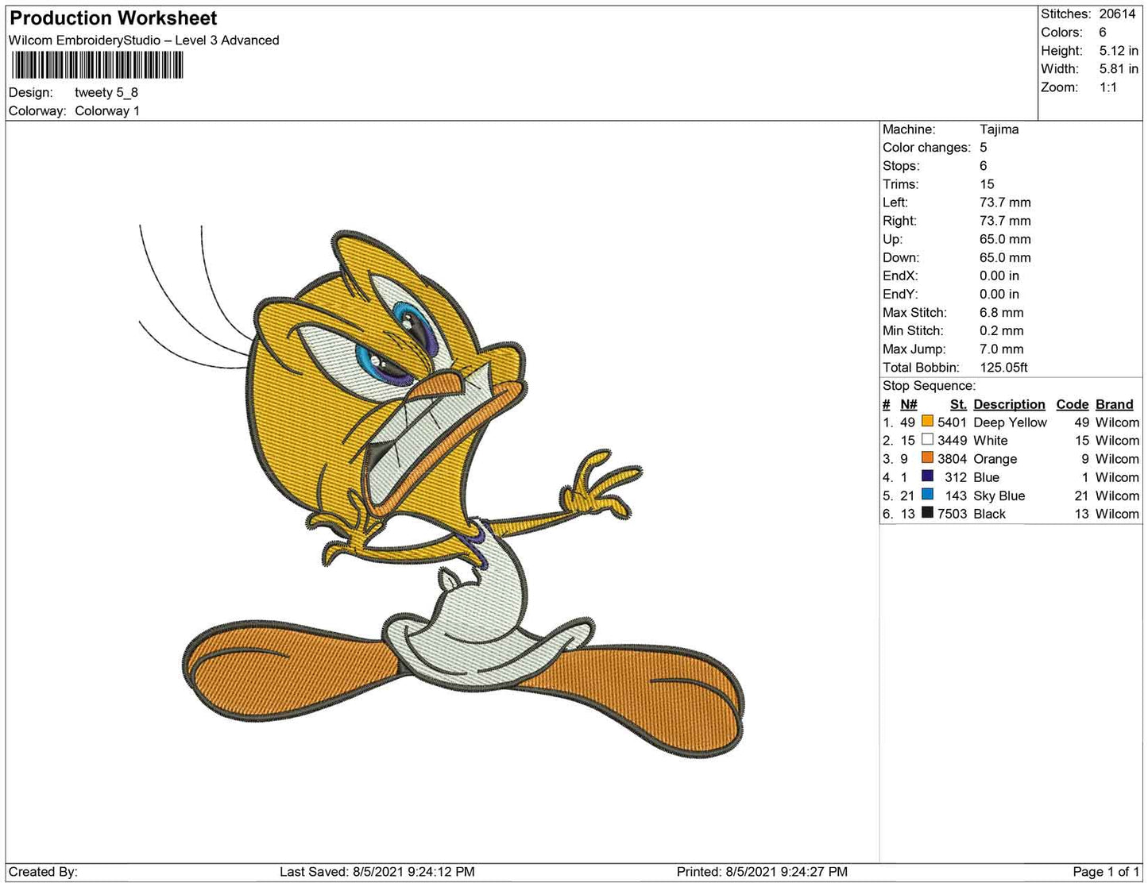
Task: Click the 'Stops:' label
Action: click(901, 166)
